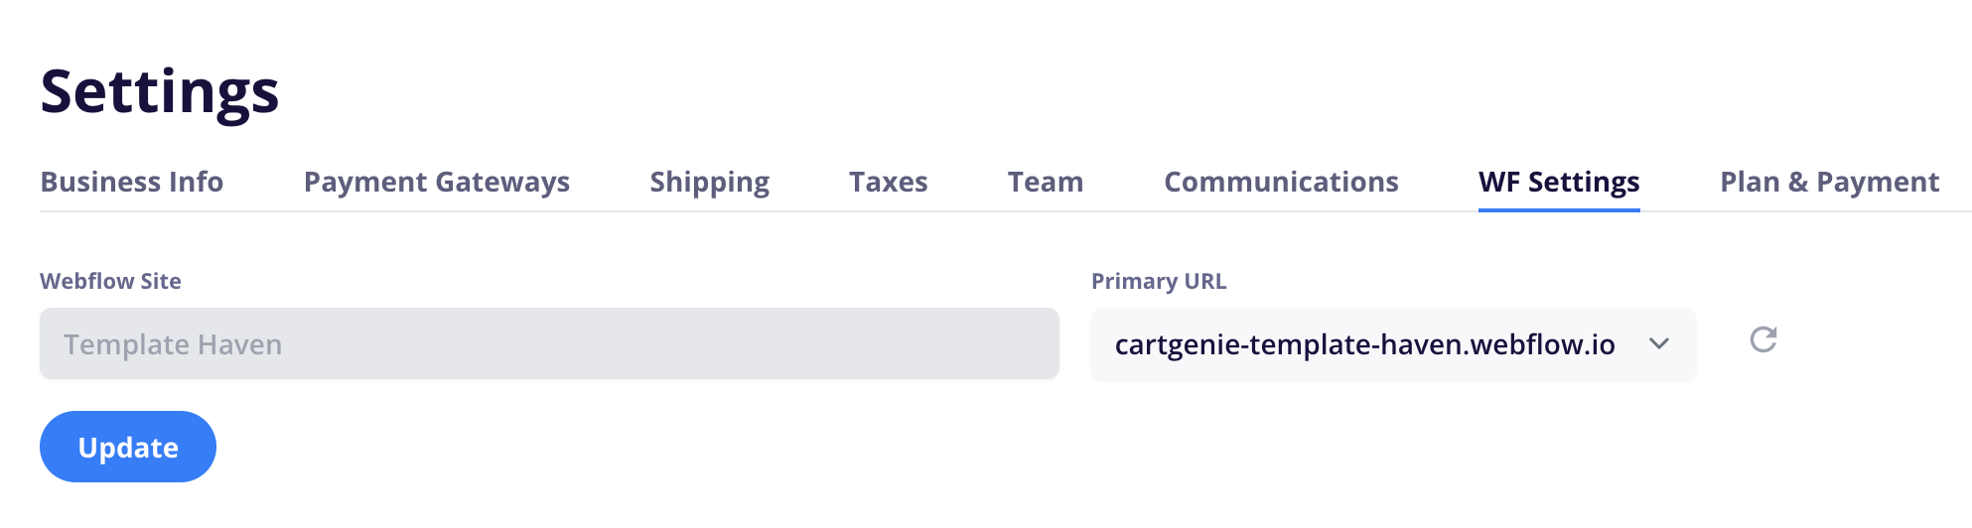The height and width of the screenshot is (528, 1972).
Task: Refresh the Primary URL list
Action: [1762, 340]
